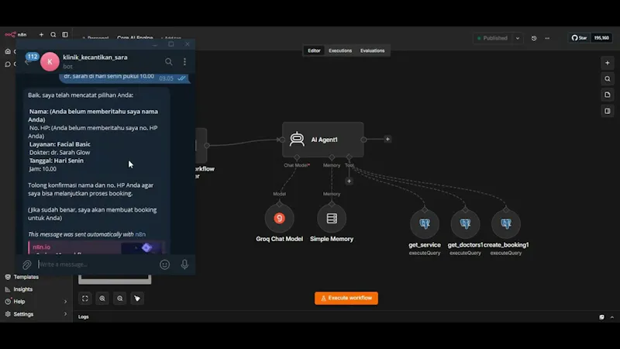Click the Core AI Engine workflow title
The width and height of the screenshot is (620, 349).
tap(135, 38)
